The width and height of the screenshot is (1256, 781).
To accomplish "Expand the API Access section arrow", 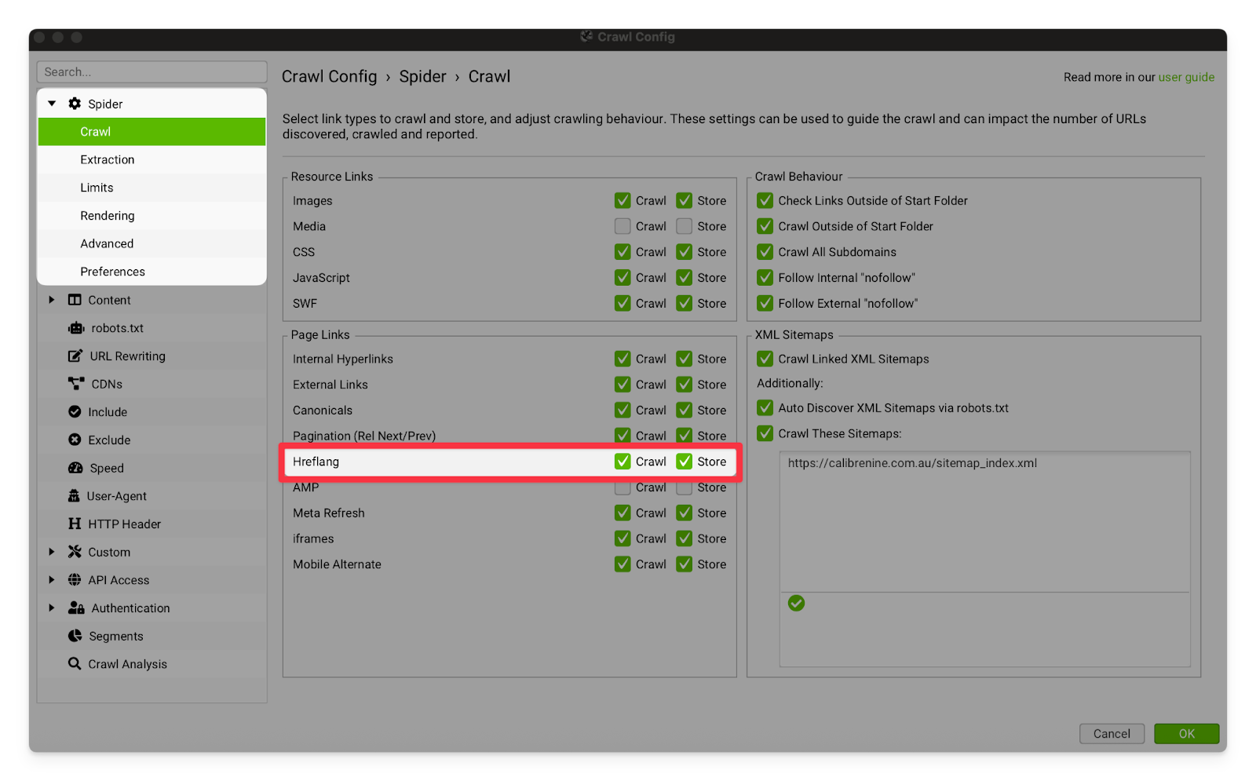I will [52, 580].
